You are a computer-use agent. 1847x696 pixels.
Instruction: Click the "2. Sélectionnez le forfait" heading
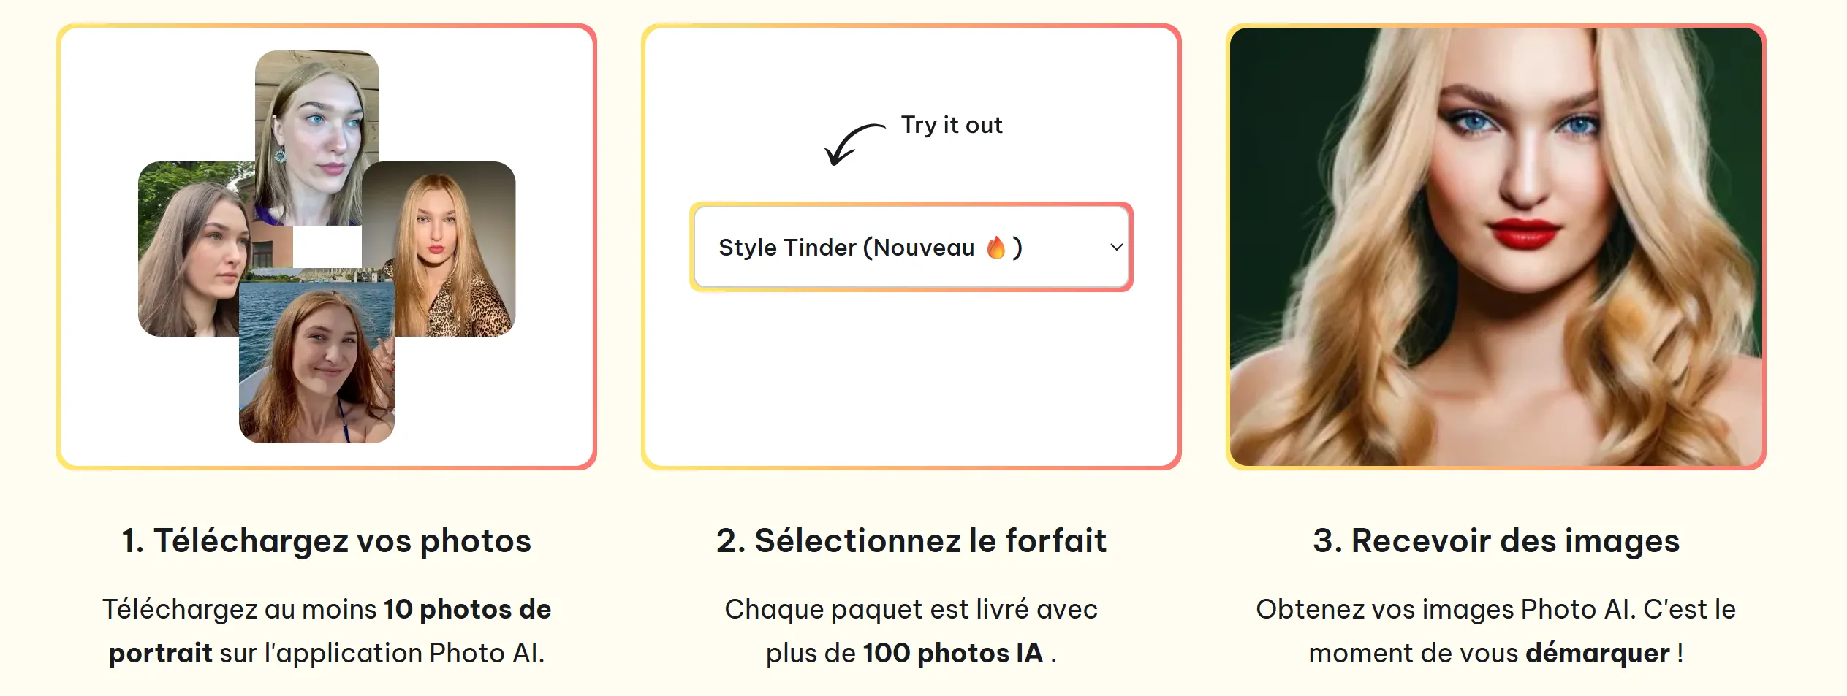click(911, 541)
